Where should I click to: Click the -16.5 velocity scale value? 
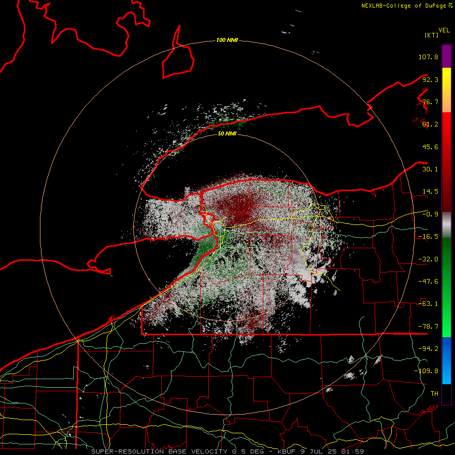pyautogui.click(x=428, y=237)
